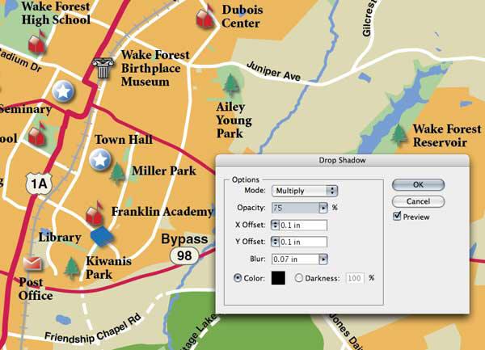Viewport: 485px width, 350px height.
Task: Select the tree icon above Ailey Young Park
Action: 231,84
